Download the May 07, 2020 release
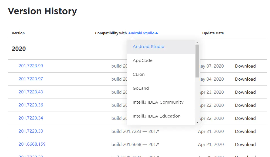This screenshot has width=270, height=157. click(245, 66)
